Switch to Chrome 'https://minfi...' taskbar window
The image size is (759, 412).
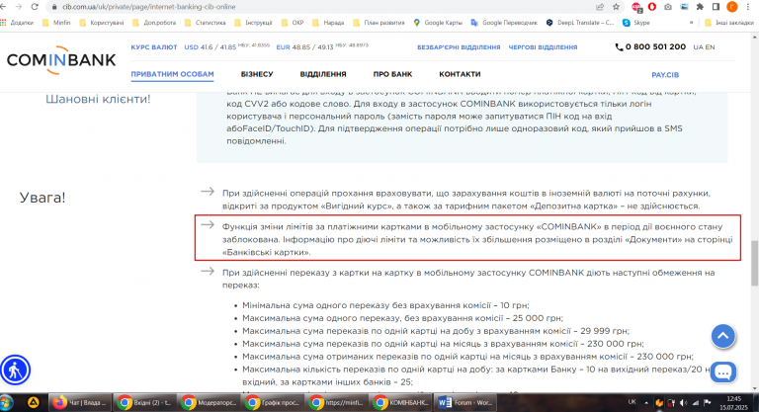pos(336,402)
